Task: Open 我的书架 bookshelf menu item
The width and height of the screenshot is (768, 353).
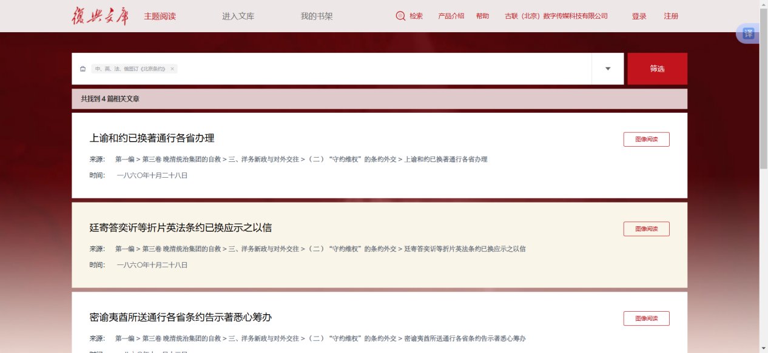Action: point(316,16)
